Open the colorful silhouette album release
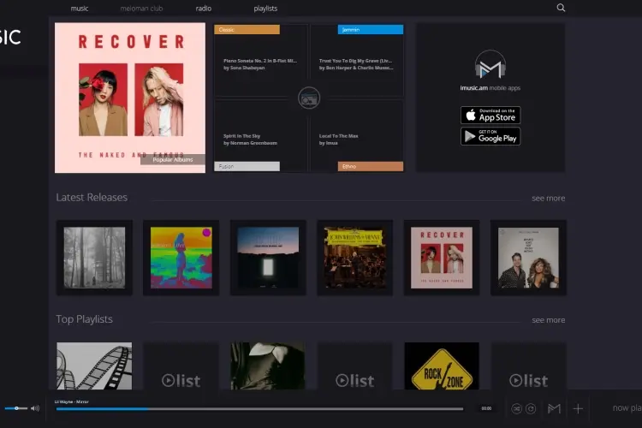The width and height of the screenshot is (642, 428). point(181,258)
